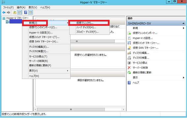Click the red X サーバーの削除 icon
This screenshot has width=187, height=120.
coord(129,68)
